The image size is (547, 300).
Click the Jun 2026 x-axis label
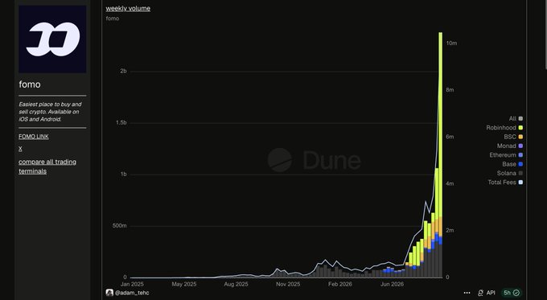pyautogui.click(x=392, y=284)
